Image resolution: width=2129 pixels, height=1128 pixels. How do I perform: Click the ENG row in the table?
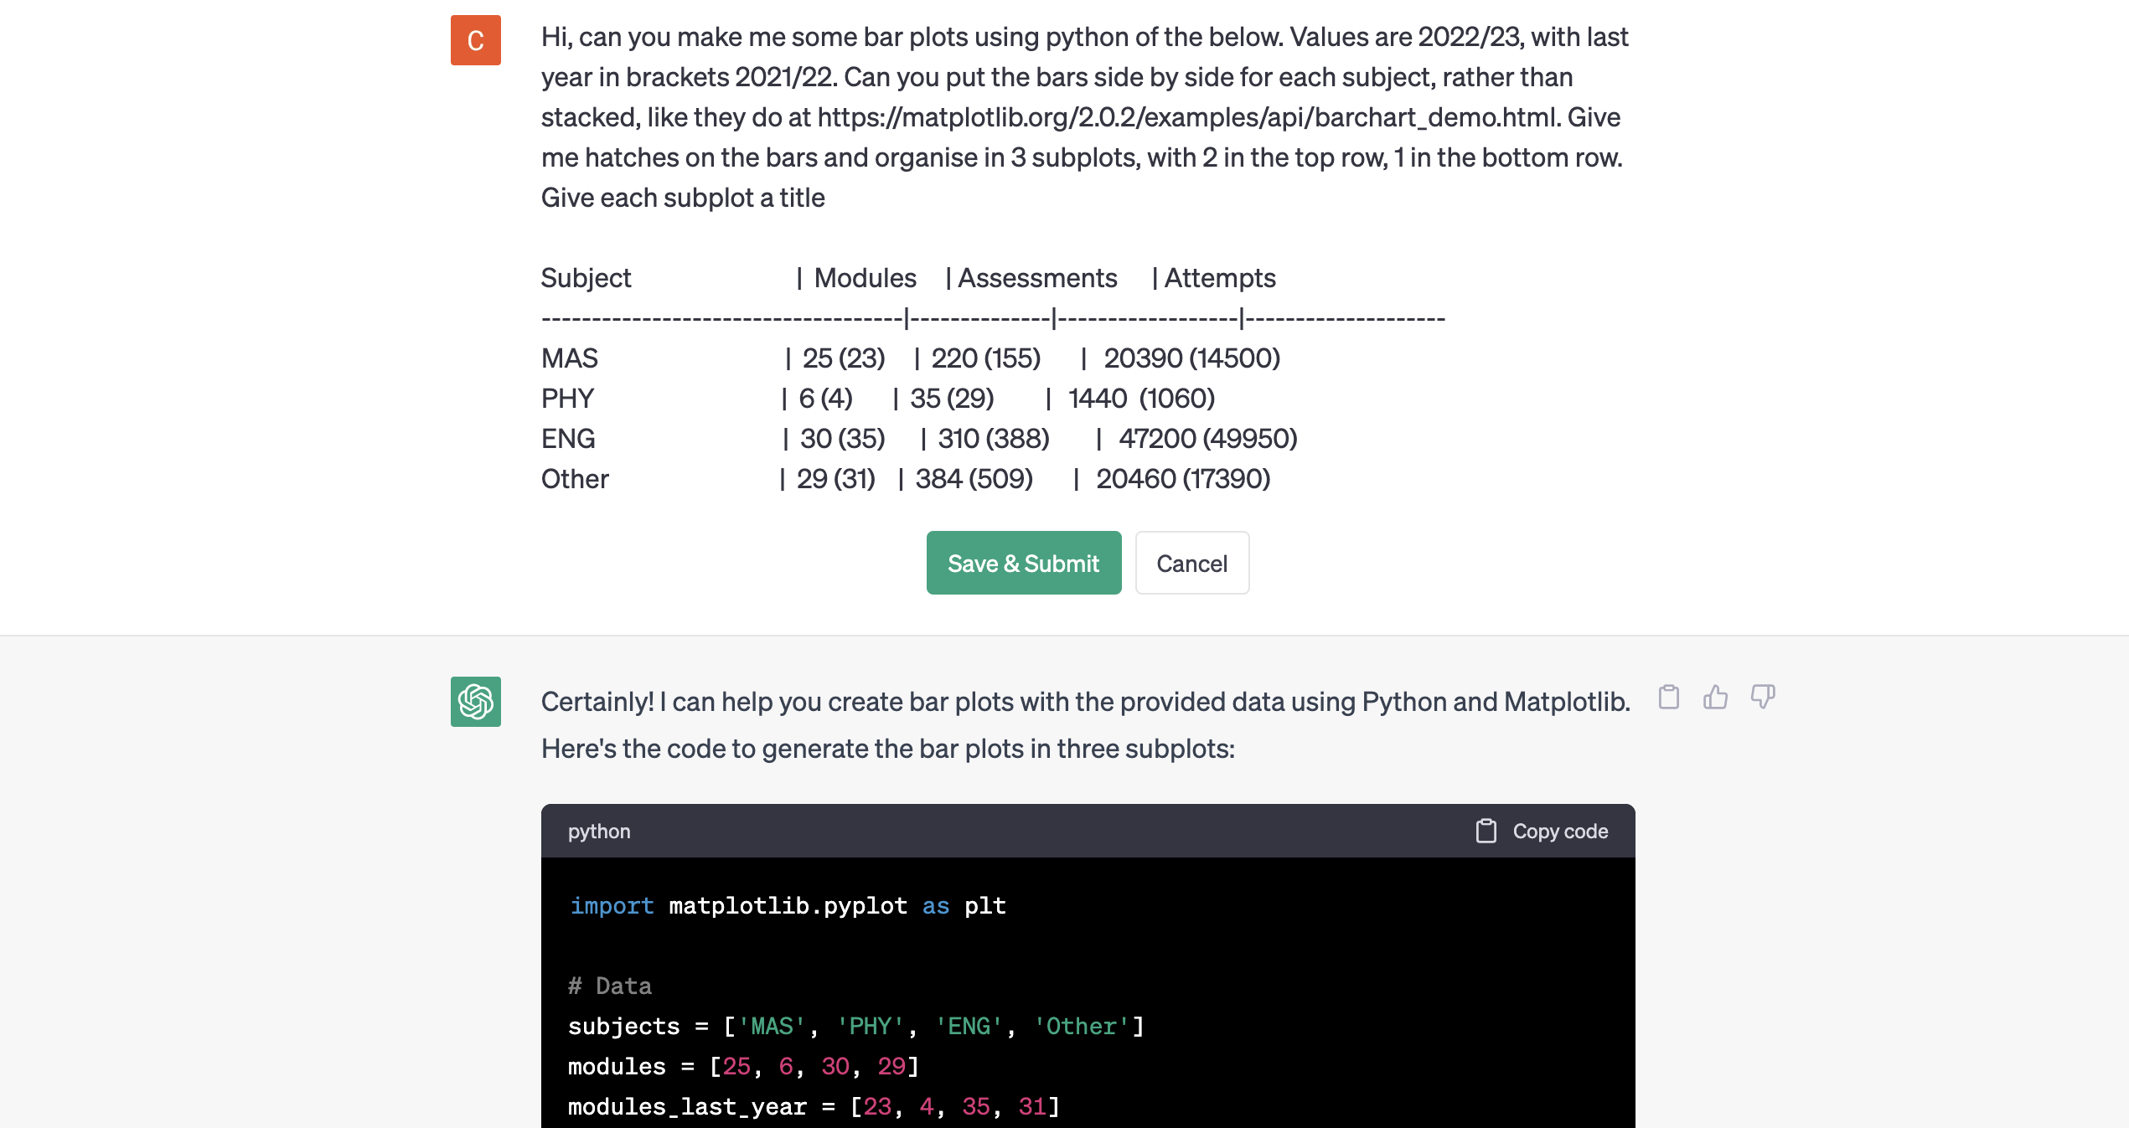[x=918, y=439]
